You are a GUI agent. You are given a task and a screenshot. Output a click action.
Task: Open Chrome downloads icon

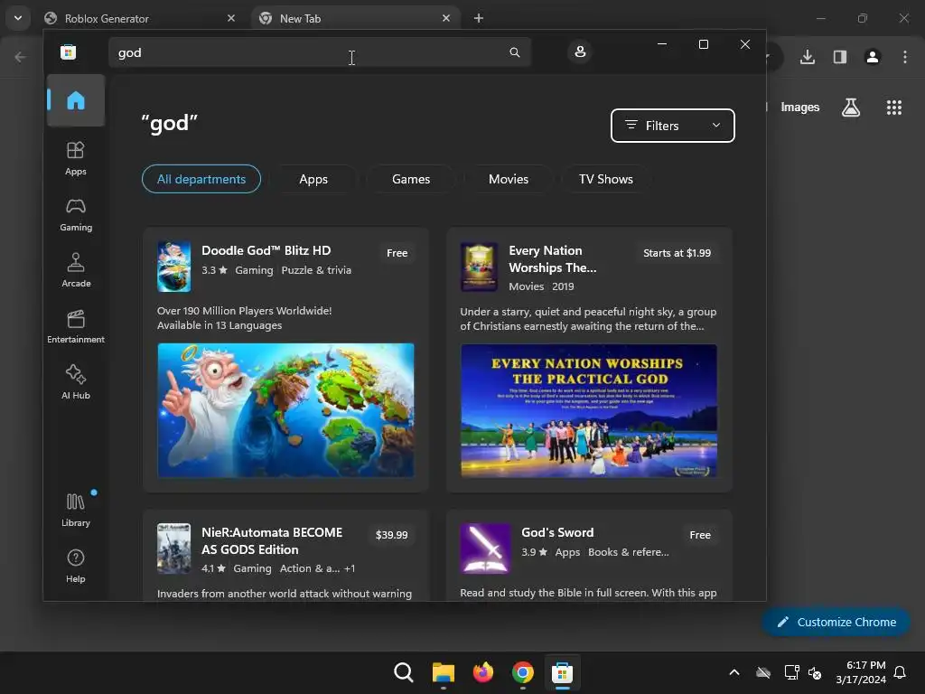808,57
